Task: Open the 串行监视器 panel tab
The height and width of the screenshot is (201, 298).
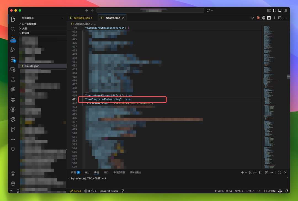Action: [x=119, y=173]
